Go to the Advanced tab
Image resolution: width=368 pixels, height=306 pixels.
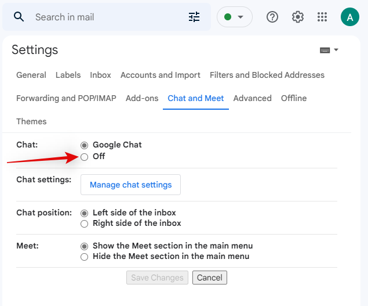(x=252, y=98)
